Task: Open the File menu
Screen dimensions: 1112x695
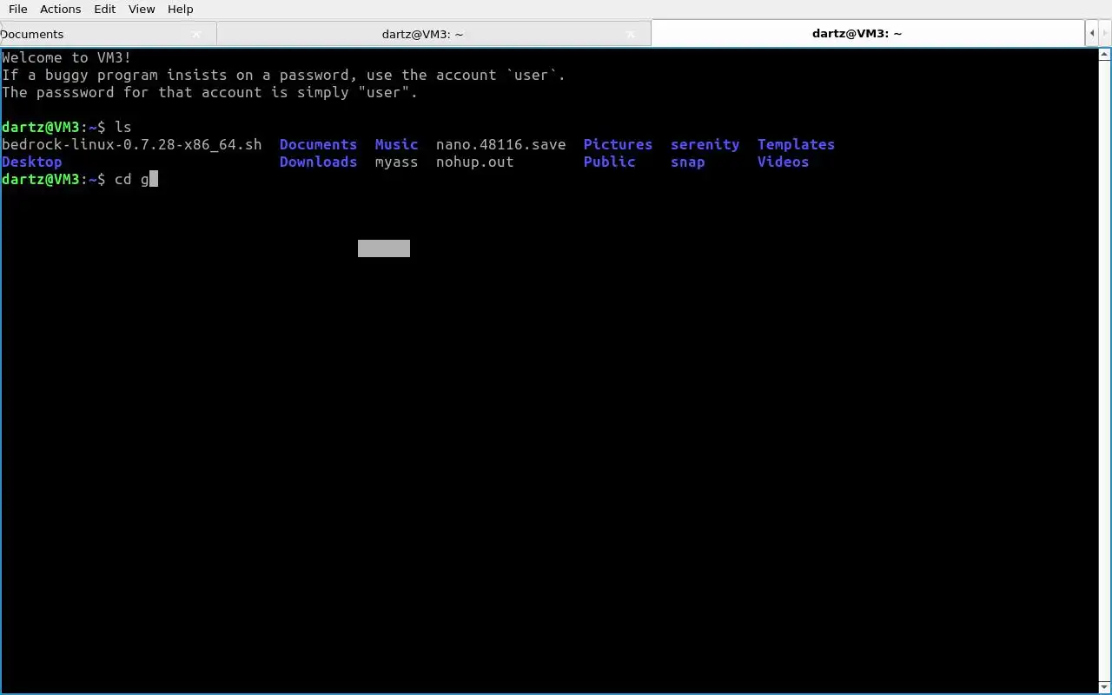Action: 17,9
